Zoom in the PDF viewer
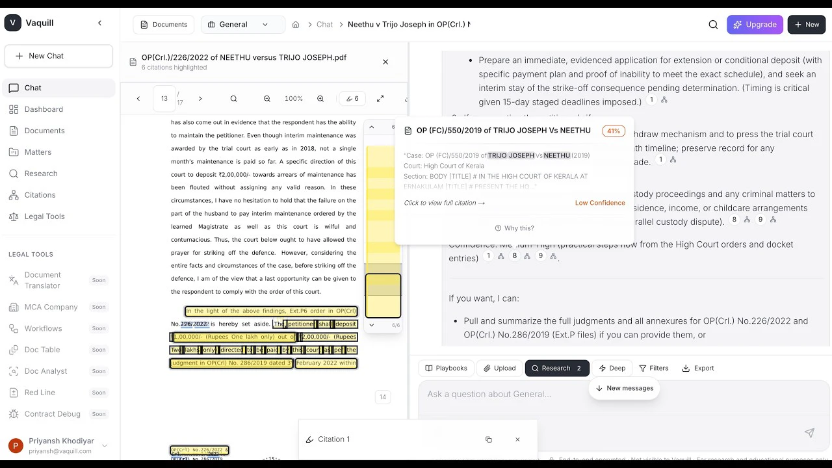The width and height of the screenshot is (832, 468). 320,99
